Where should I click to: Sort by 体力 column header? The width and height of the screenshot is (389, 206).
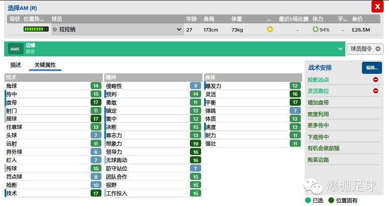pos(318,19)
